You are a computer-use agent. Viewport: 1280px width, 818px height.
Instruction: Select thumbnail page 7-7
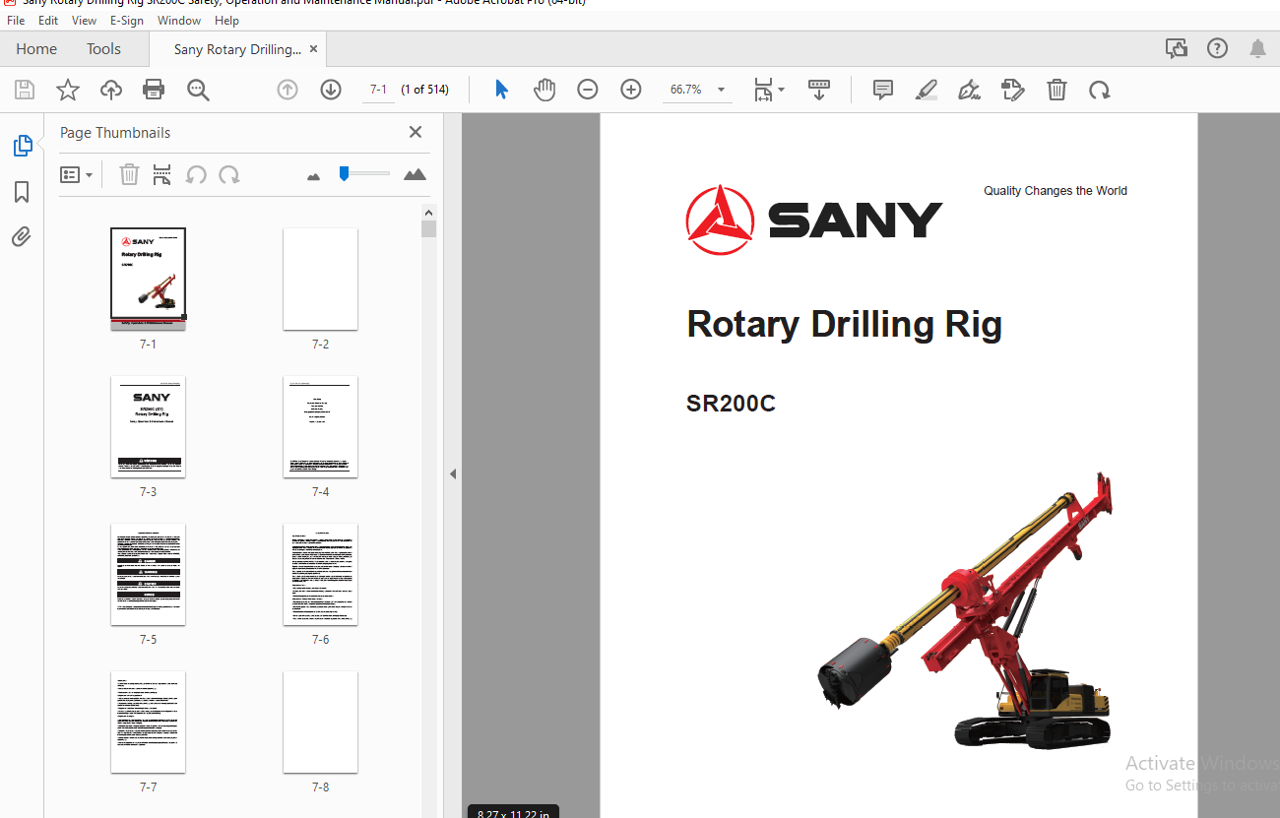(x=148, y=723)
